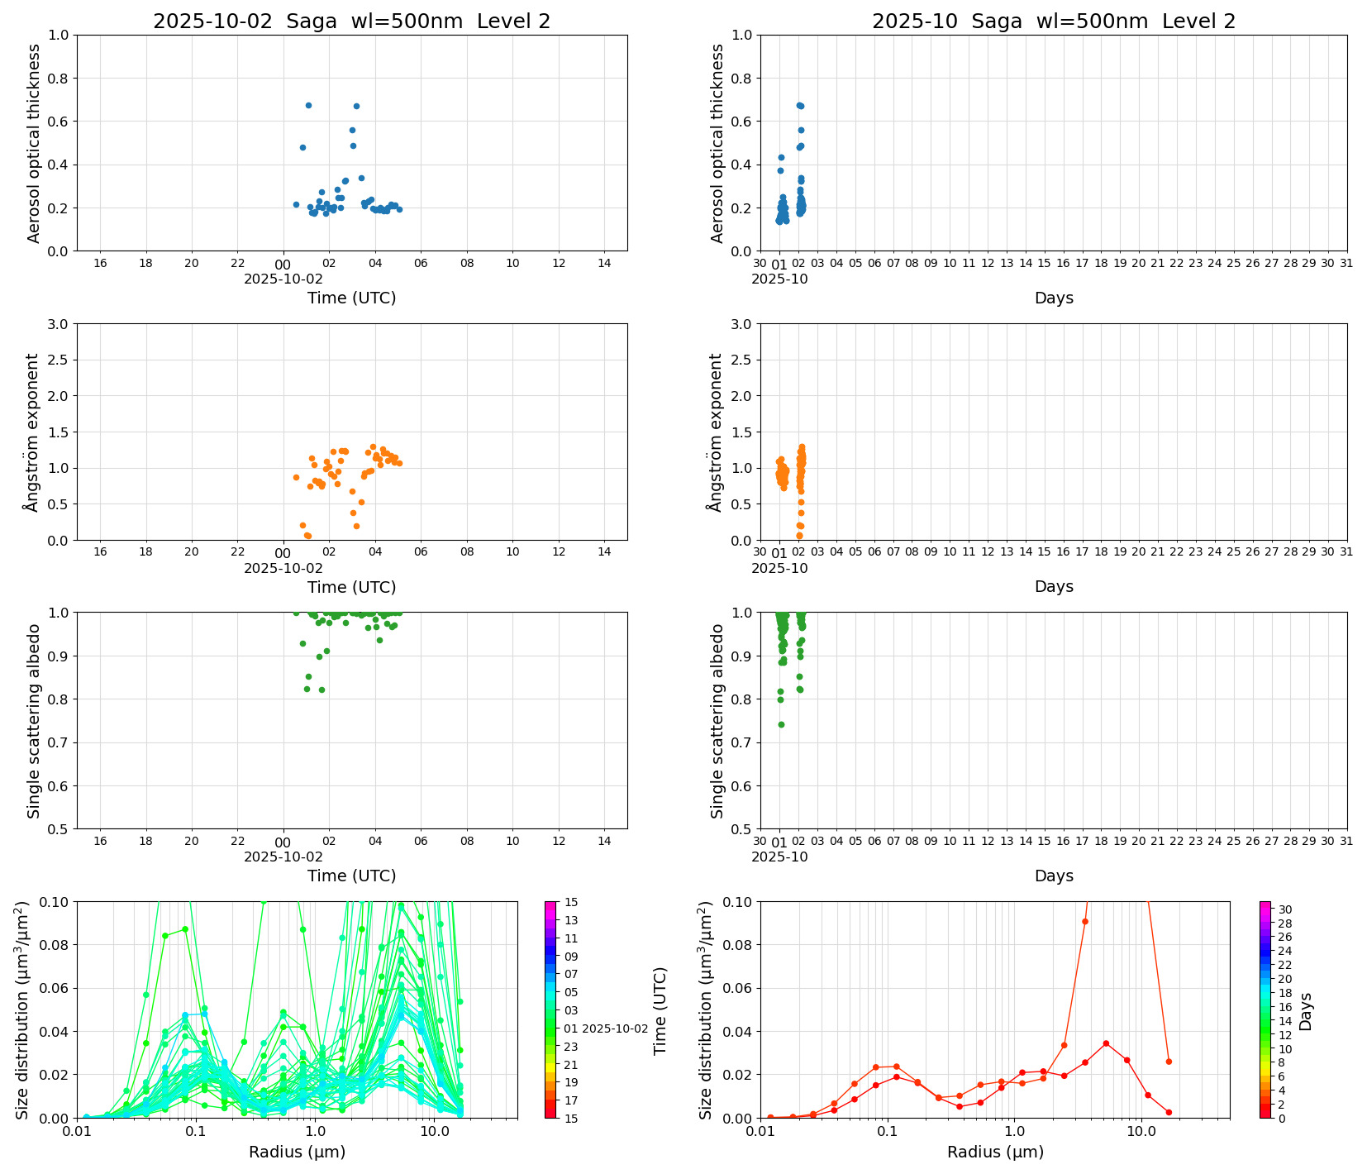Click the Time (UTC) rainbow colorbar

[x=550, y=1009]
